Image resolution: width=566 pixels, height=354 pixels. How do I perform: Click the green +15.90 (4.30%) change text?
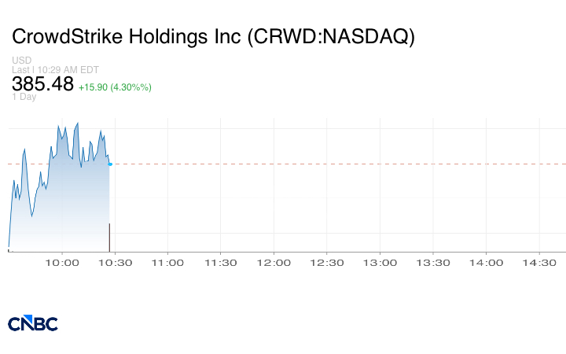pyautogui.click(x=115, y=87)
